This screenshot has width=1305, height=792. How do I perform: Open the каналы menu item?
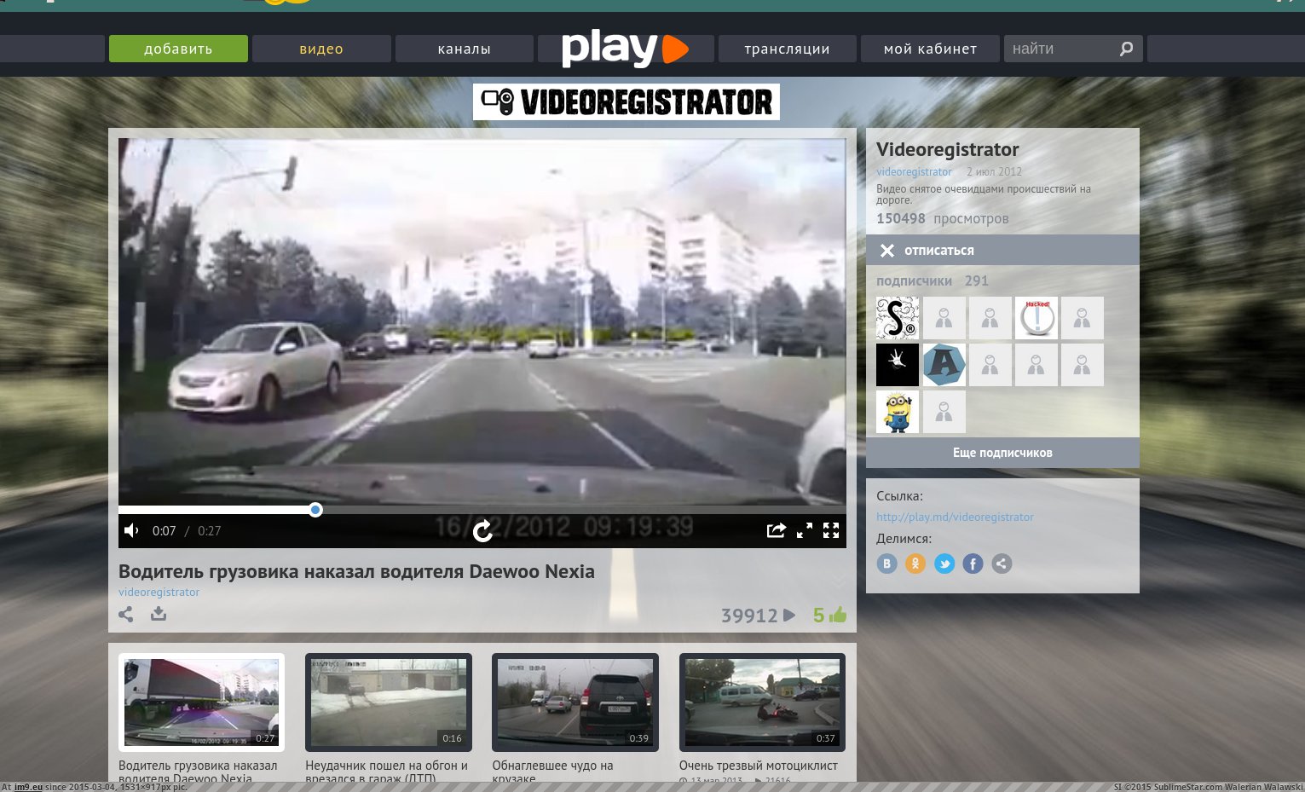pos(465,49)
